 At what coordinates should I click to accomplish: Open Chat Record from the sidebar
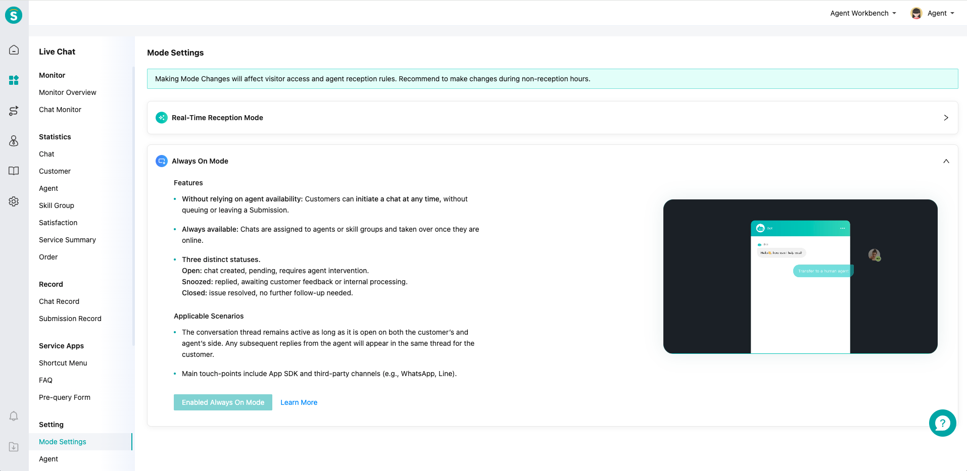(59, 301)
